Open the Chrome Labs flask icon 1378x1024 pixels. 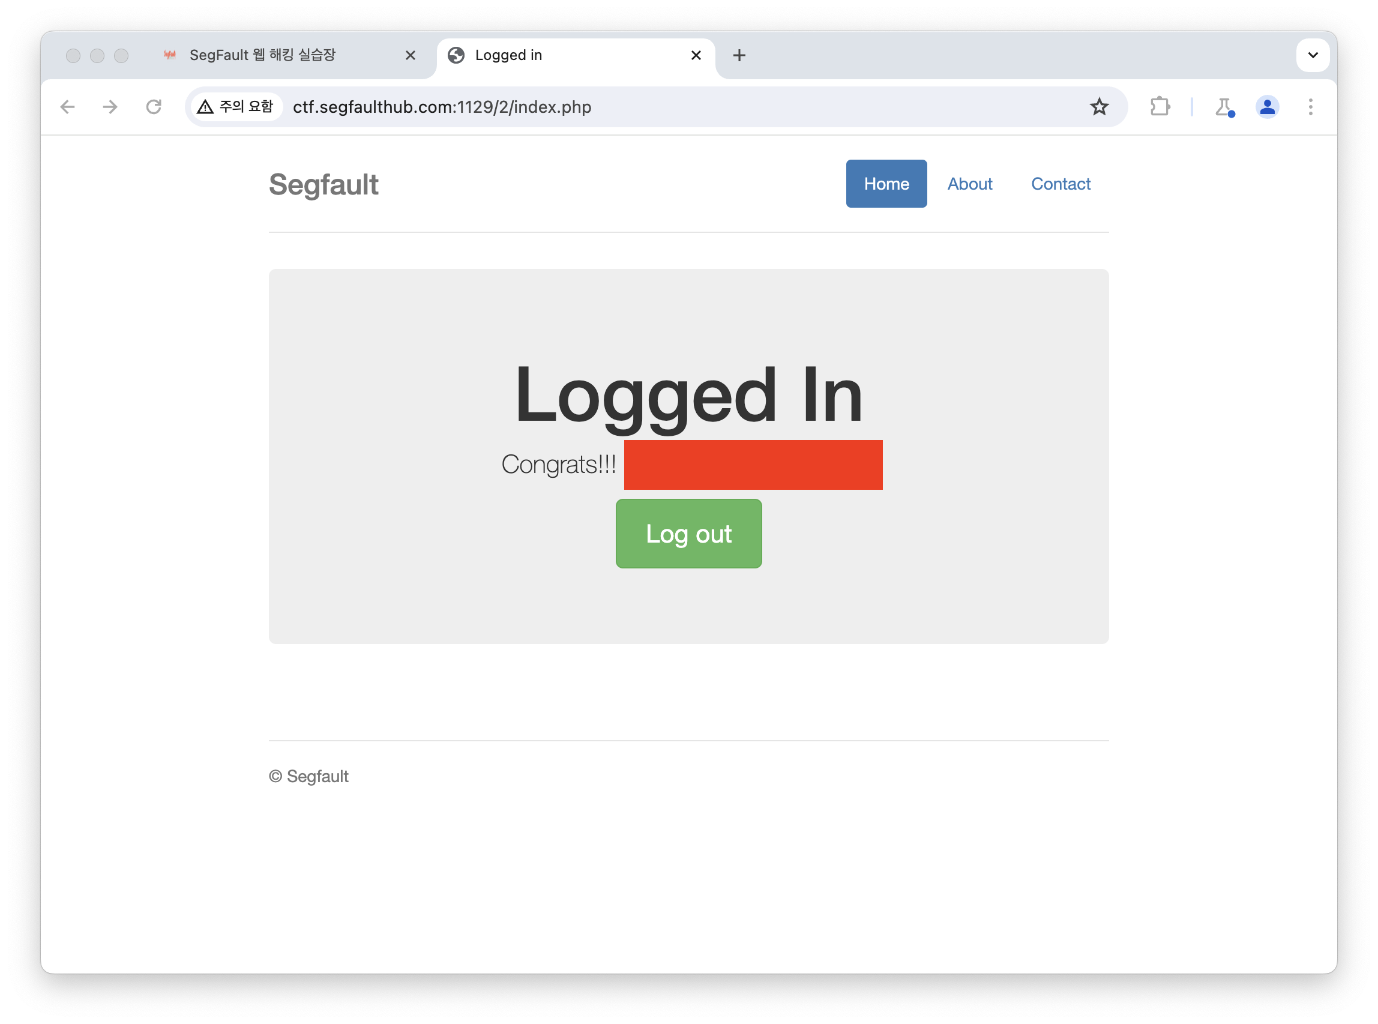click(1224, 107)
